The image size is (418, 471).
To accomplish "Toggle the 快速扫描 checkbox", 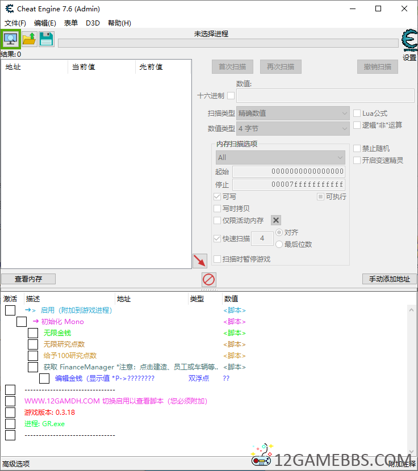I will coord(217,238).
